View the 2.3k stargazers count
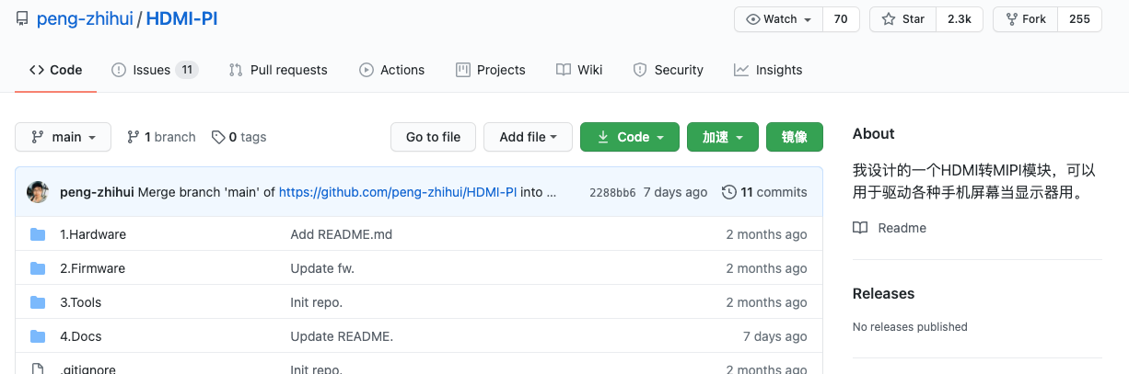The height and width of the screenshot is (374, 1129). coord(960,19)
